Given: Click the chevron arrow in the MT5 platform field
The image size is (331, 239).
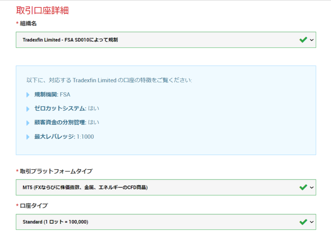Looking at the screenshot, I should tap(312, 188).
